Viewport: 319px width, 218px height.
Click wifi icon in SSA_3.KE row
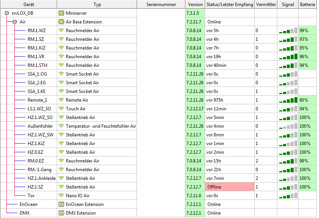(x=61, y=91)
